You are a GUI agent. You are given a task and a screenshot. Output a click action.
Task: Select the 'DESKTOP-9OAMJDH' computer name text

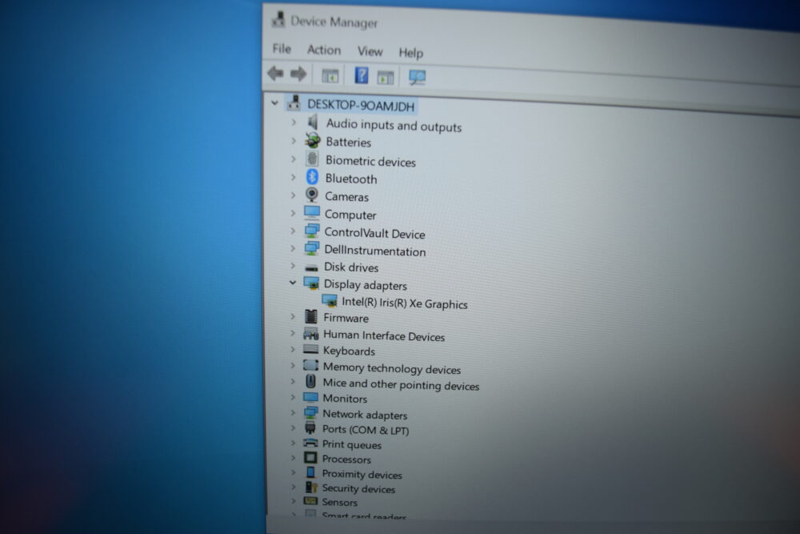pyautogui.click(x=361, y=105)
